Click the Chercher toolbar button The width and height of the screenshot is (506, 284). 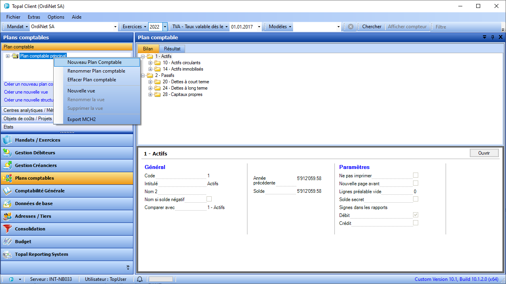[371, 27]
